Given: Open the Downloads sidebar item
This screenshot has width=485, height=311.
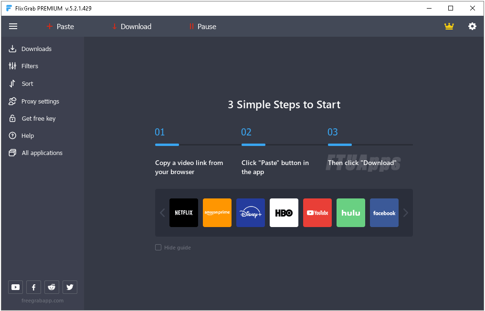Looking at the screenshot, I should (x=30, y=49).
